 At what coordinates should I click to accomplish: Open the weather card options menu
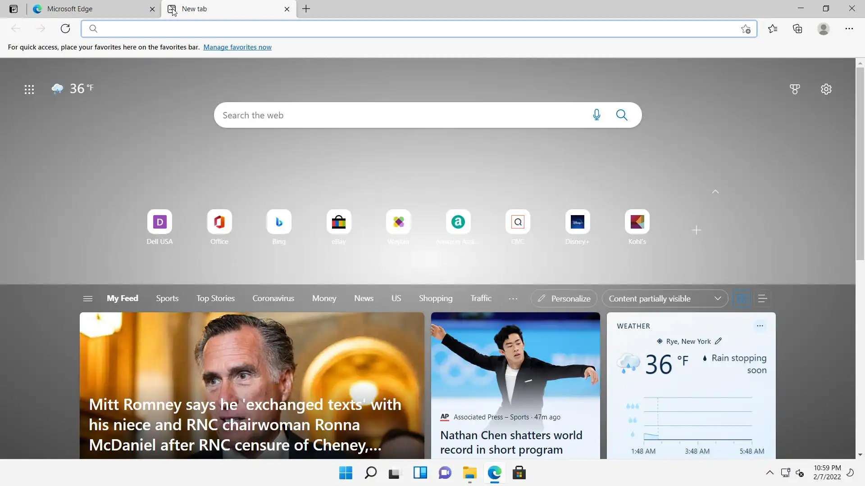coord(760,326)
